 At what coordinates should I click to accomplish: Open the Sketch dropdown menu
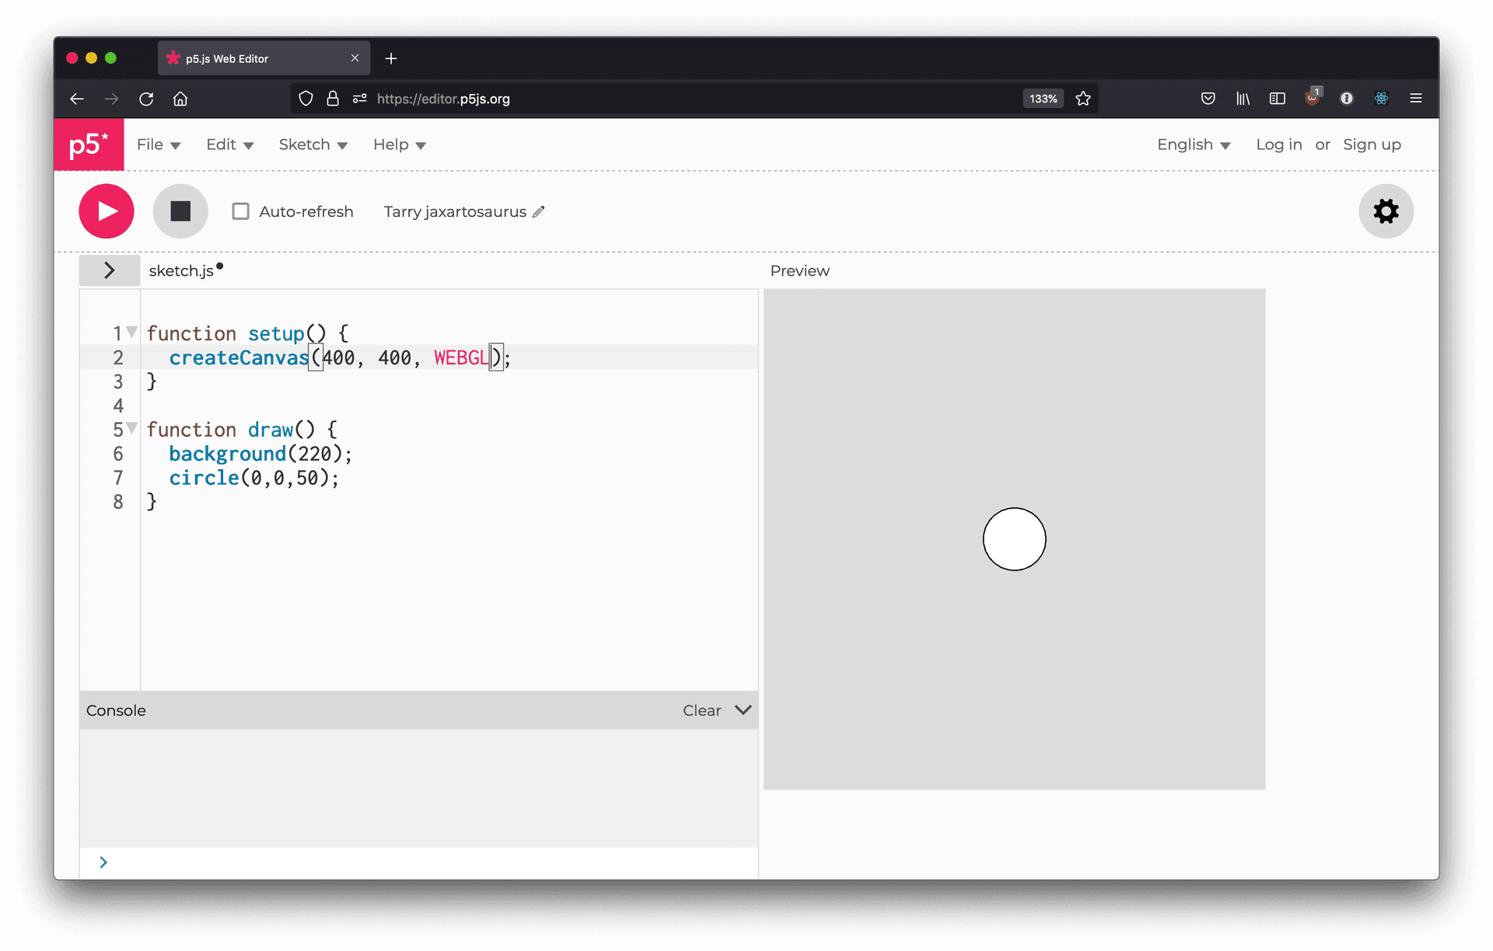[313, 144]
